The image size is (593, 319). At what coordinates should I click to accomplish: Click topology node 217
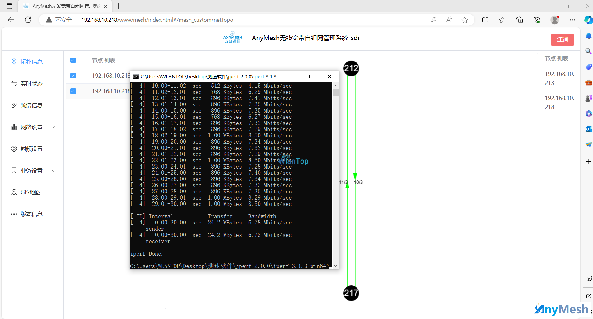[x=351, y=293]
